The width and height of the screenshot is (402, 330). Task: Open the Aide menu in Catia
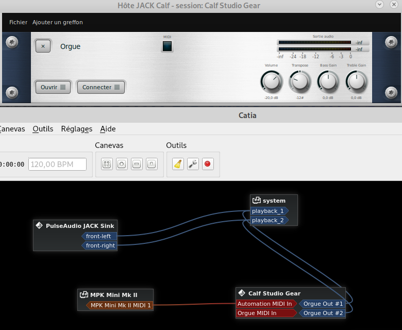(108, 129)
